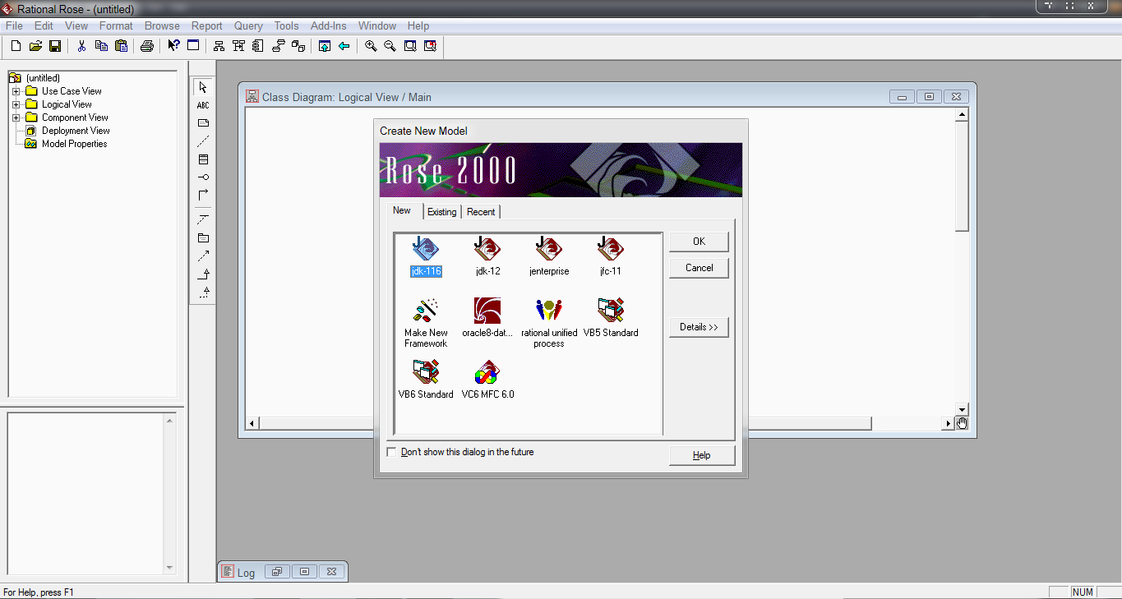Select Model Properties in the browser tree

pyautogui.click(x=74, y=144)
